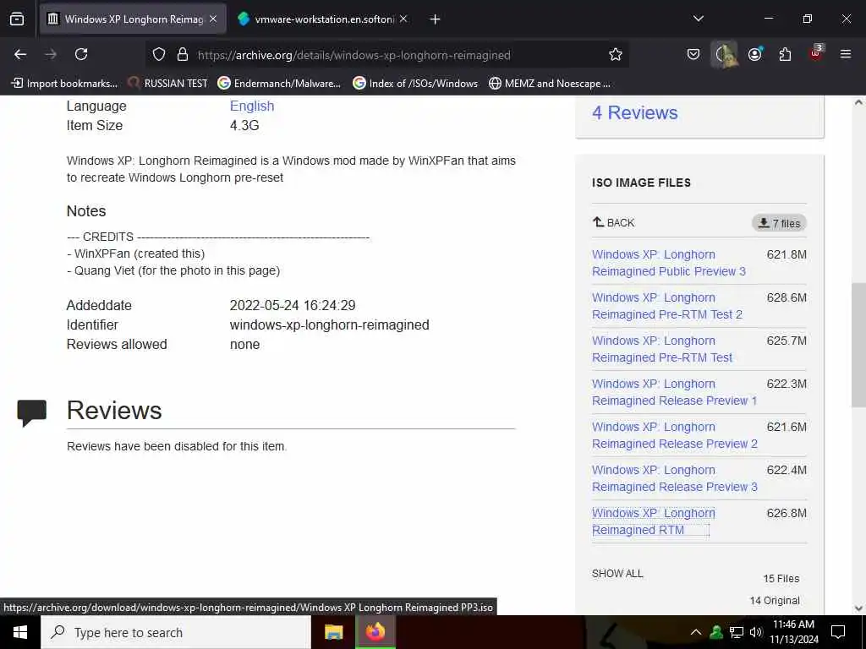The width and height of the screenshot is (866, 649).
Task: Select the Windows XP Longhorn Reimagined tab
Action: pos(133,19)
